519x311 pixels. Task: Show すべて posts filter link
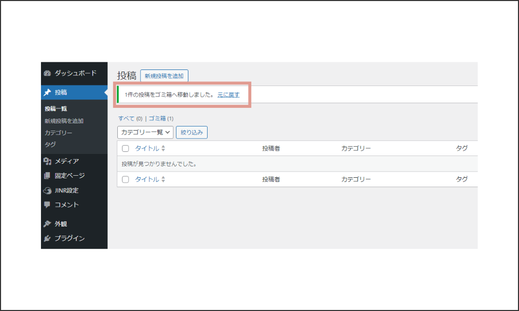[x=127, y=118]
